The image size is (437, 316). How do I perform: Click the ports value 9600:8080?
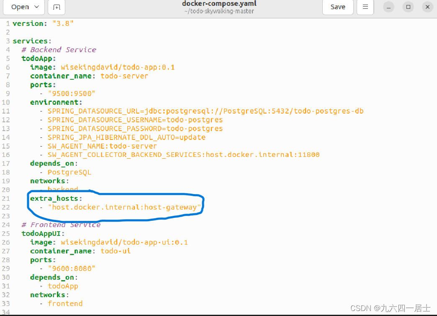(x=71, y=268)
